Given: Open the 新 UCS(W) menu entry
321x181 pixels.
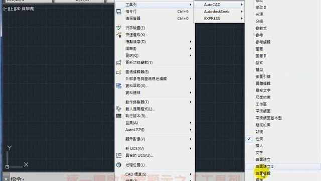Looking at the screenshot, I should (154, 148).
